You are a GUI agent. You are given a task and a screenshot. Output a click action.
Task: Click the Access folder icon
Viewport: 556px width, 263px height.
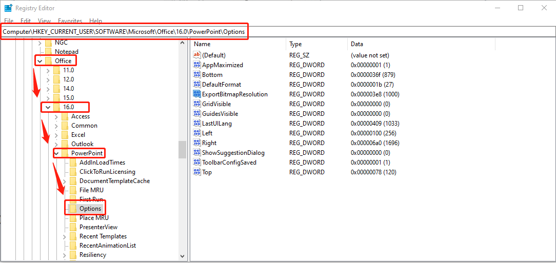(x=65, y=116)
